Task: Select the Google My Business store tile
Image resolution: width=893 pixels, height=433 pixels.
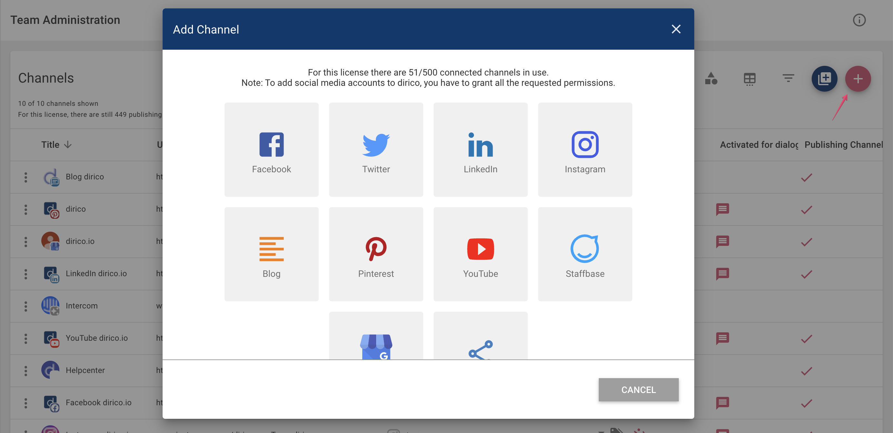Action: [x=376, y=336]
